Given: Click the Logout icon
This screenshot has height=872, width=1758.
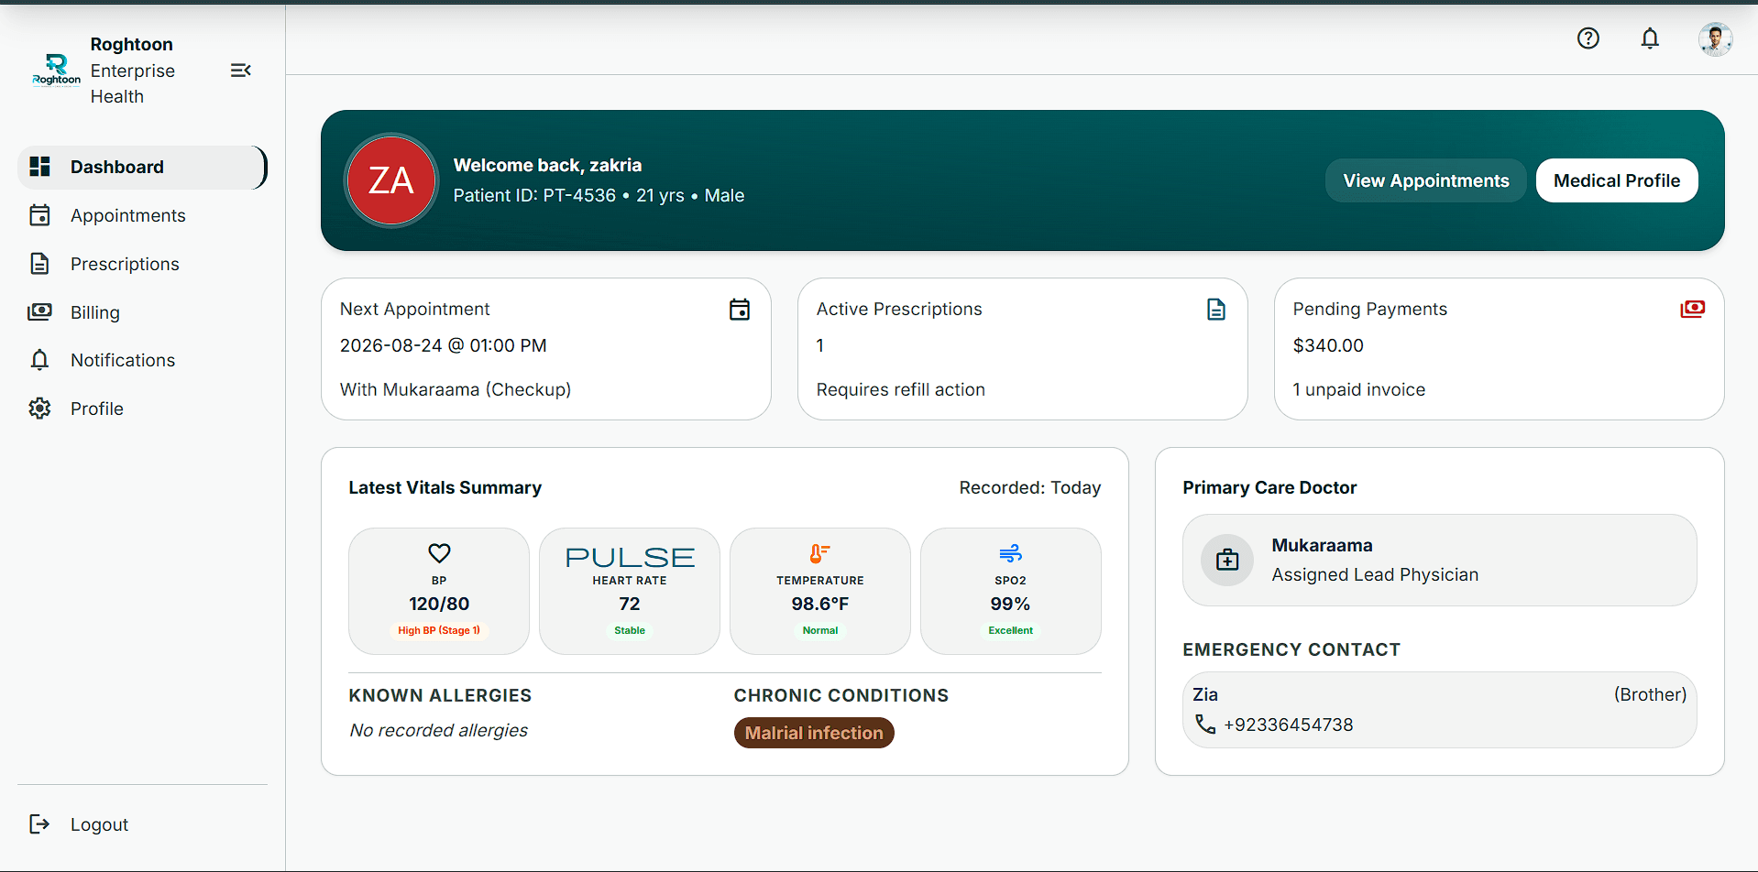Looking at the screenshot, I should point(39,824).
